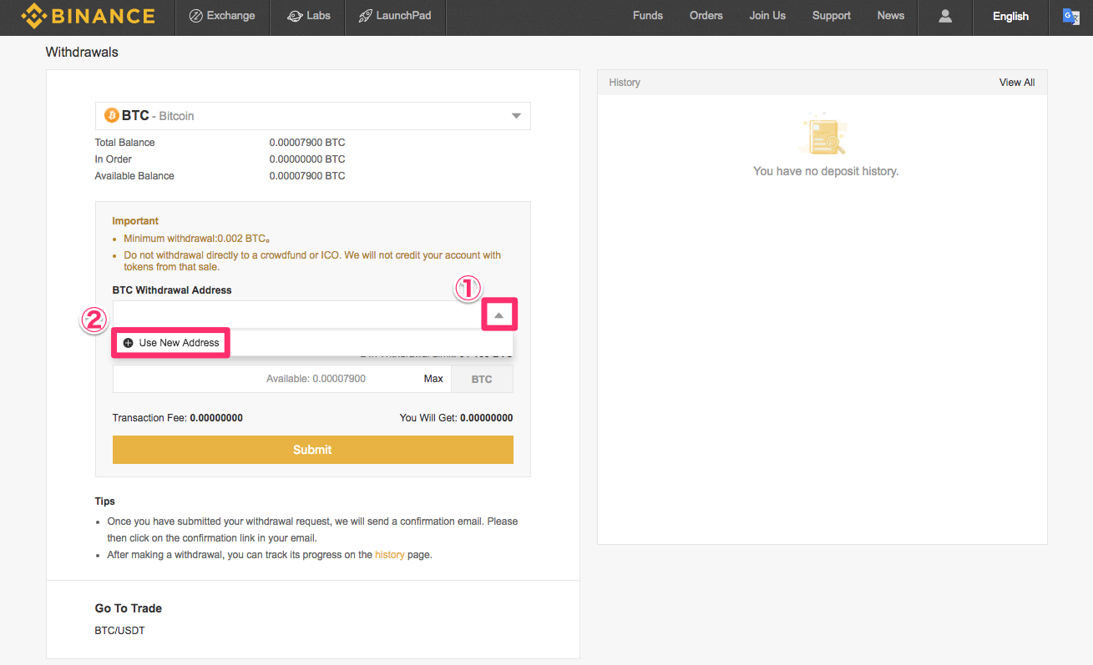
Task: Click the BTC Withdrawal Address field
Action: (x=297, y=315)
